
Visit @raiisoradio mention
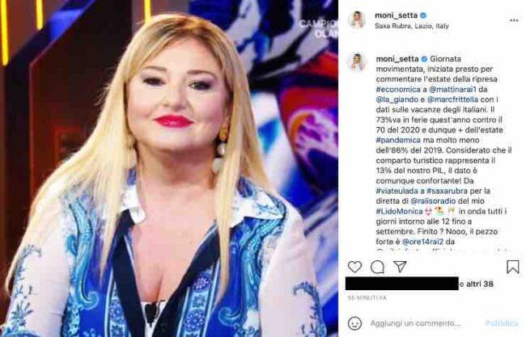coord(433,201)
